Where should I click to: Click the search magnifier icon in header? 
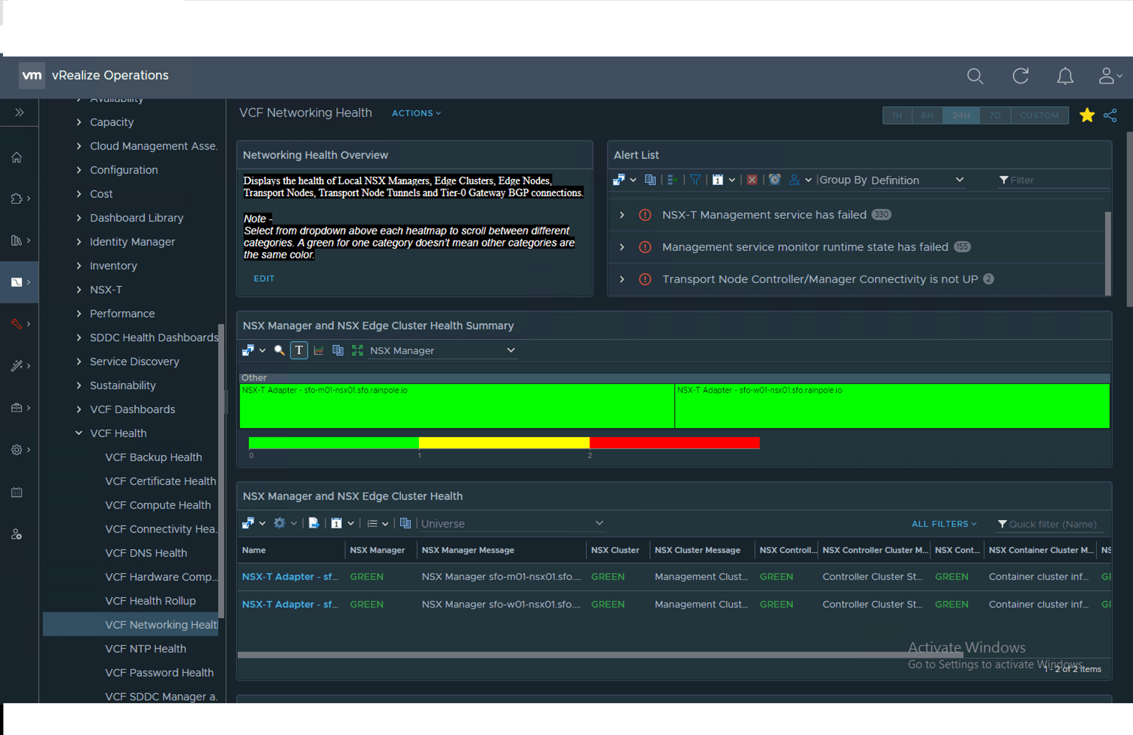(x=975, y=76)
